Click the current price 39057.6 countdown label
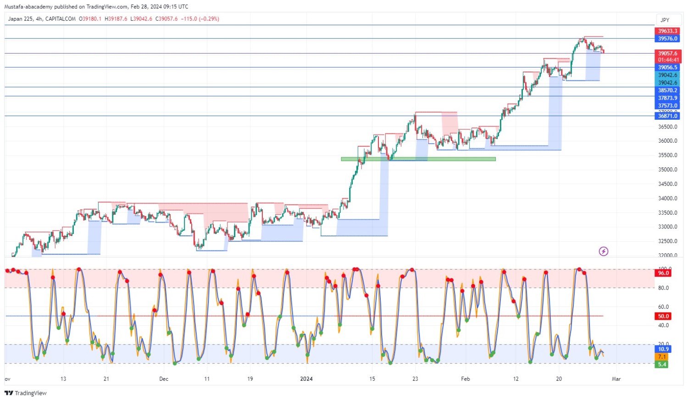Image resolution: width=688 pixels, height=401 pixels. click(667, 56)
